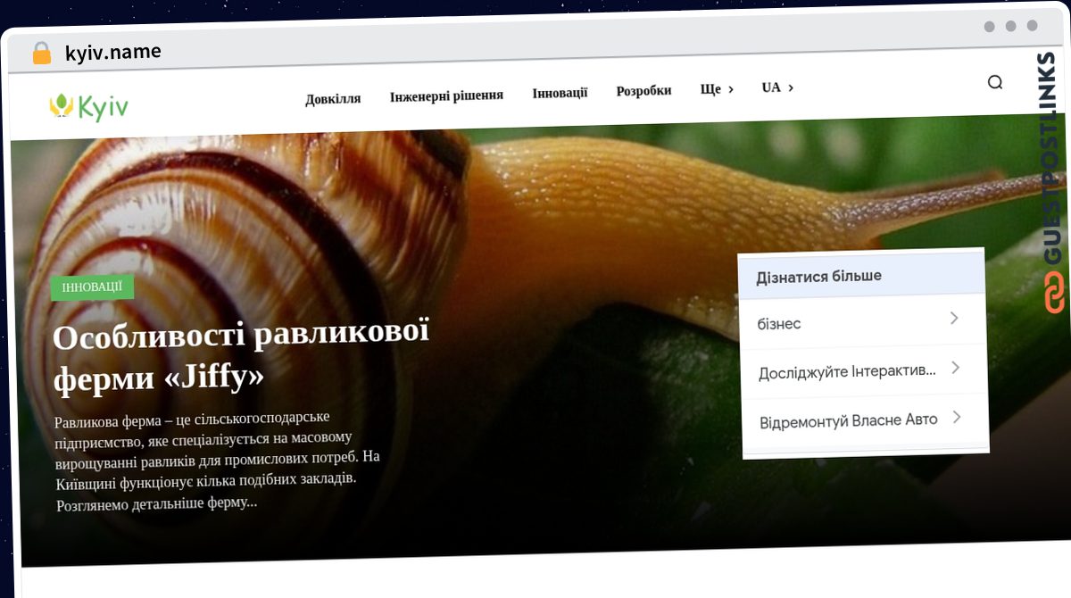Click the article excerpt about Равликова ферма
This screenshot has height=598, width=1071.
tap(218, 460)
